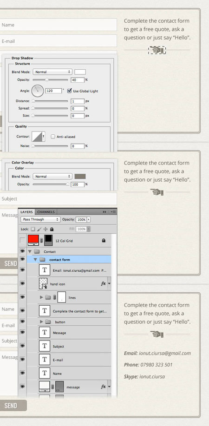Click the fx icon on message layer
This screenshot has height=426, width=209.
(103, 387)
